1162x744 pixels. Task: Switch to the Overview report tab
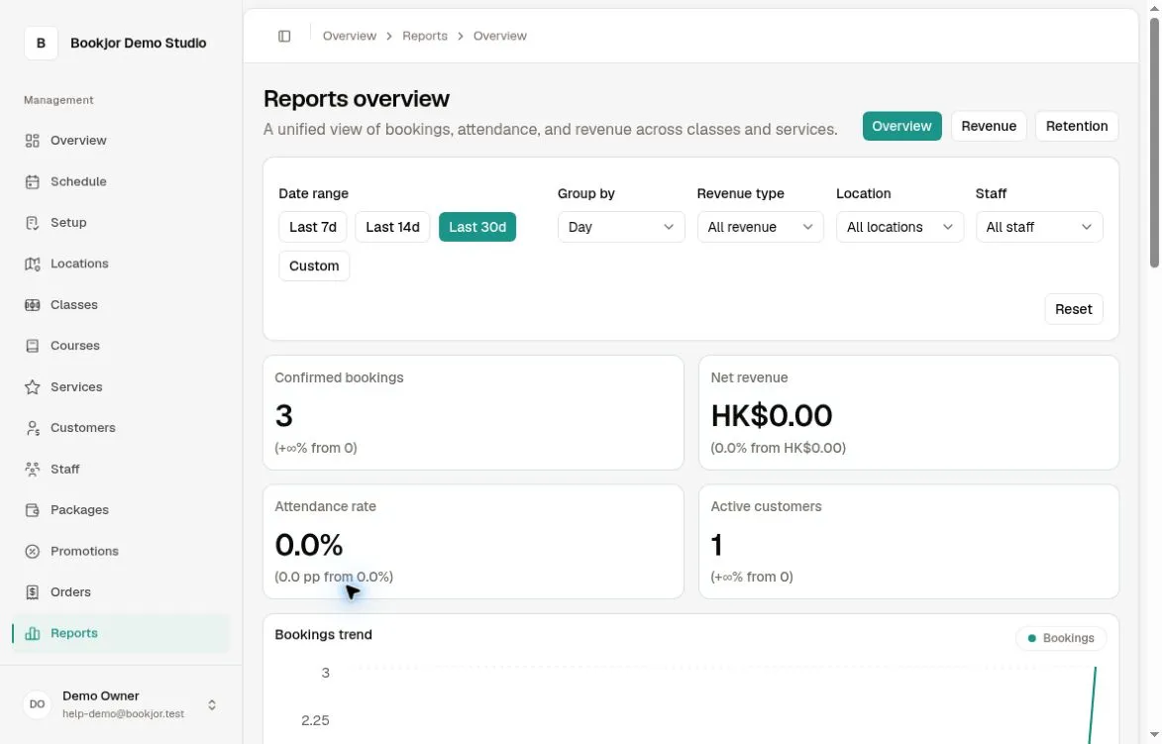pos(901,126)
